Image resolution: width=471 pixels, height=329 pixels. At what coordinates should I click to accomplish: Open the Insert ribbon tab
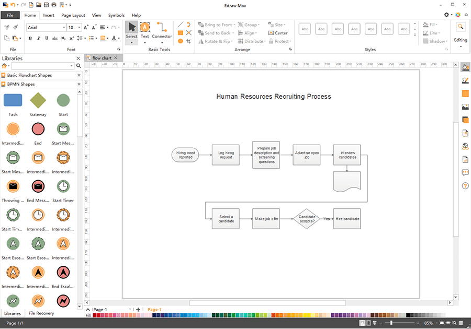click(49, 15)
